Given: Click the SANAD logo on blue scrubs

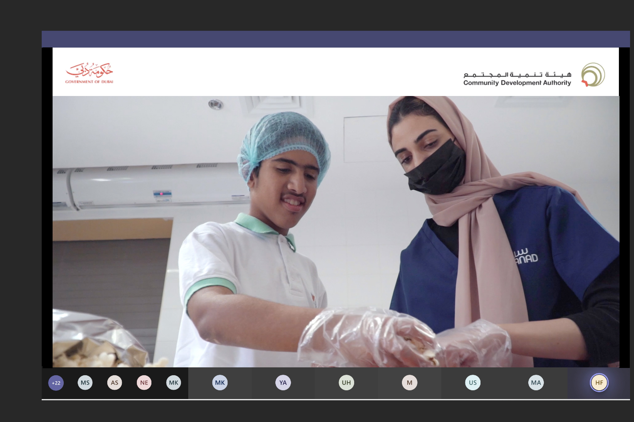Looking at the screenshot, I should tap(526, 256).
